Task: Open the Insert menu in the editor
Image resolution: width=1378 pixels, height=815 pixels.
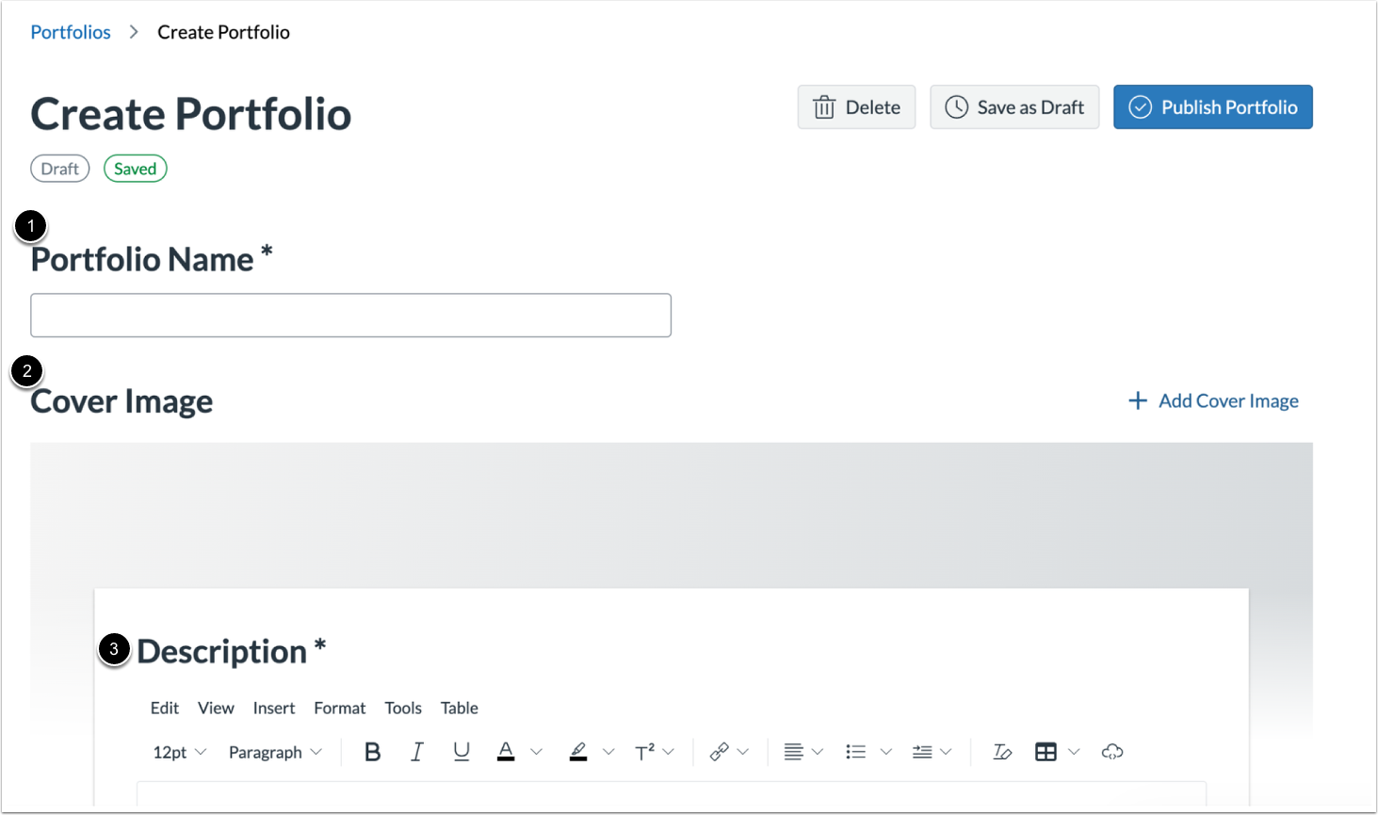Action: point(274,708)
